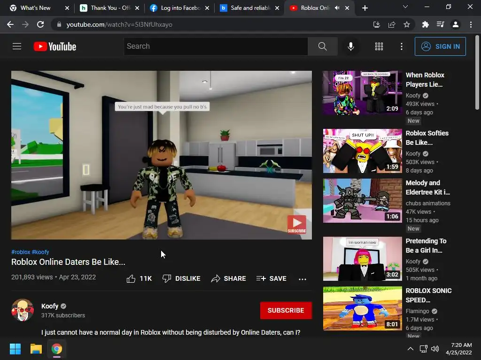The width and height of the screenshot is (481, 360).
Task: Open the #roblox hashtag link
Action: 21,252
